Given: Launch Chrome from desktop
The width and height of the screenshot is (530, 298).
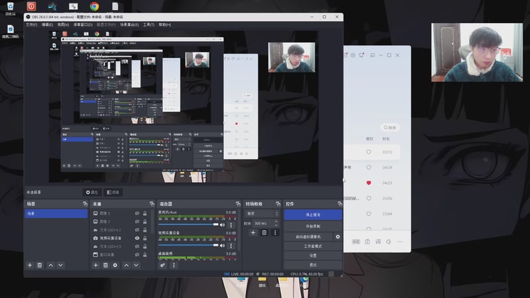Looking at the screenshot, I should (94, 6).
